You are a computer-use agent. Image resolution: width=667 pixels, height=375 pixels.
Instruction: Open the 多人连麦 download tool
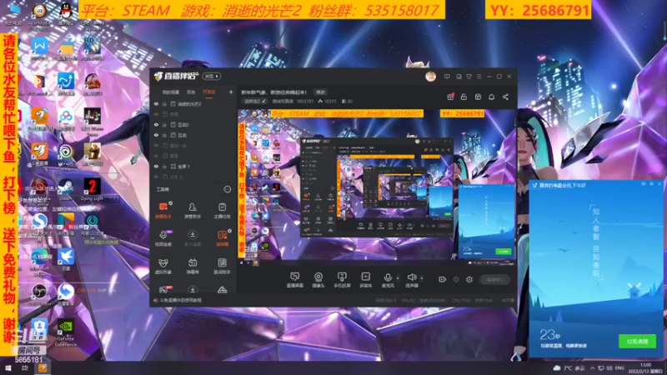pos(193,238)
